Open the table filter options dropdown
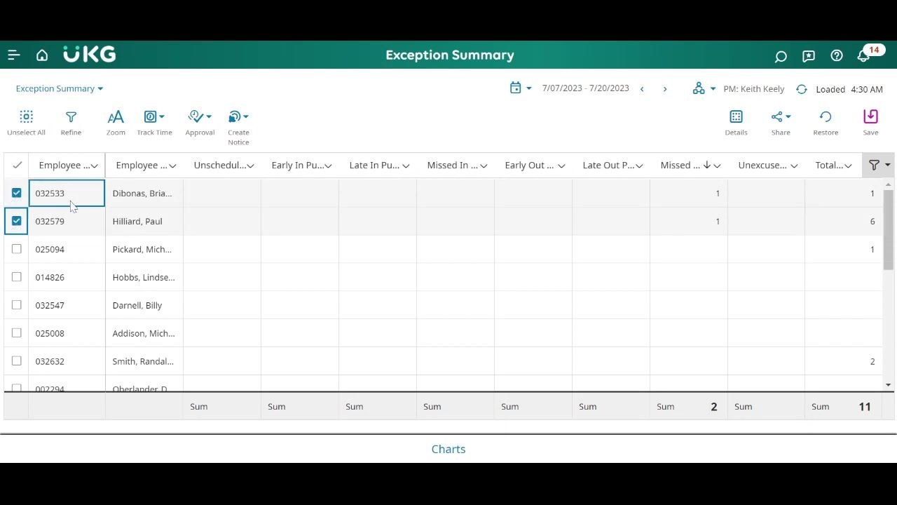 [879, 165]
